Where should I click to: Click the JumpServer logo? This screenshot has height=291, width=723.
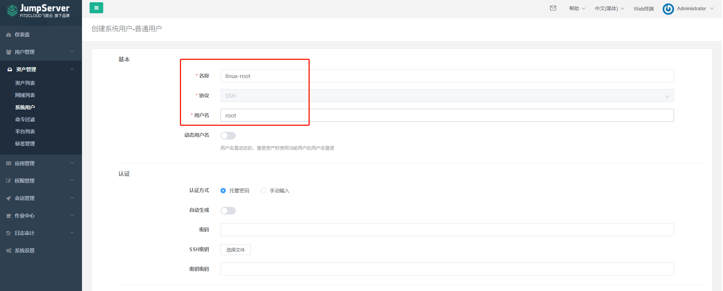coord(38,11)
